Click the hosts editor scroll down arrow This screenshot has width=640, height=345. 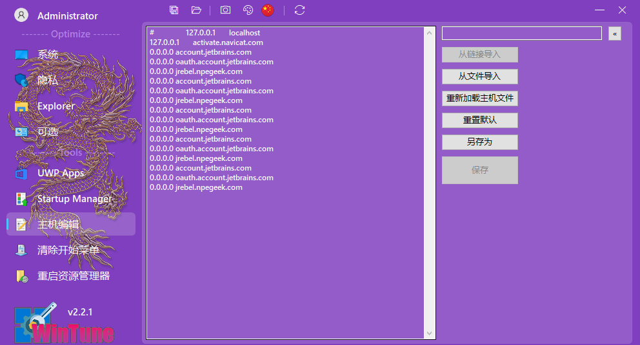(x=429, y=333)
